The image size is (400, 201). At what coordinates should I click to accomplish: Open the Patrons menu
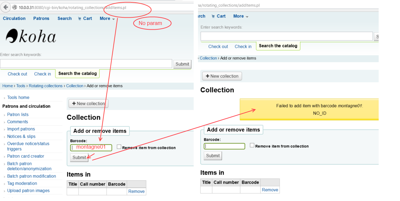(x=41, y=19)
